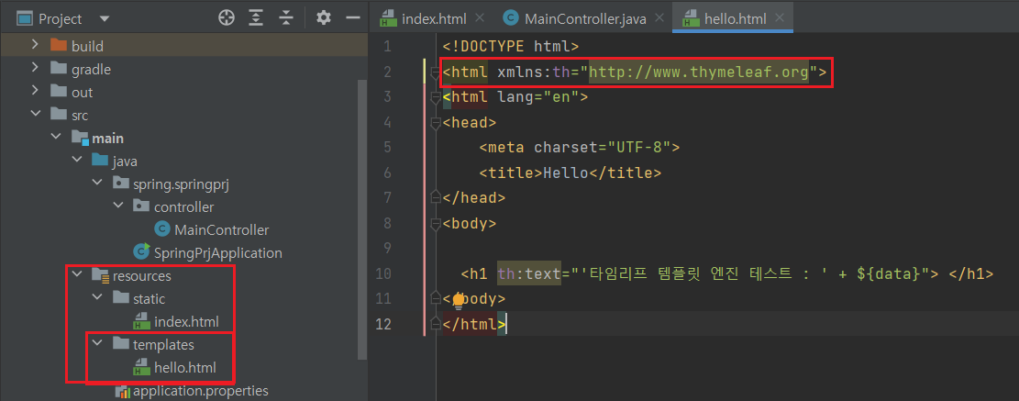Screen dimensions: 1019x401
Task: Collapse the static folder
Action: (x=98, y=298)
